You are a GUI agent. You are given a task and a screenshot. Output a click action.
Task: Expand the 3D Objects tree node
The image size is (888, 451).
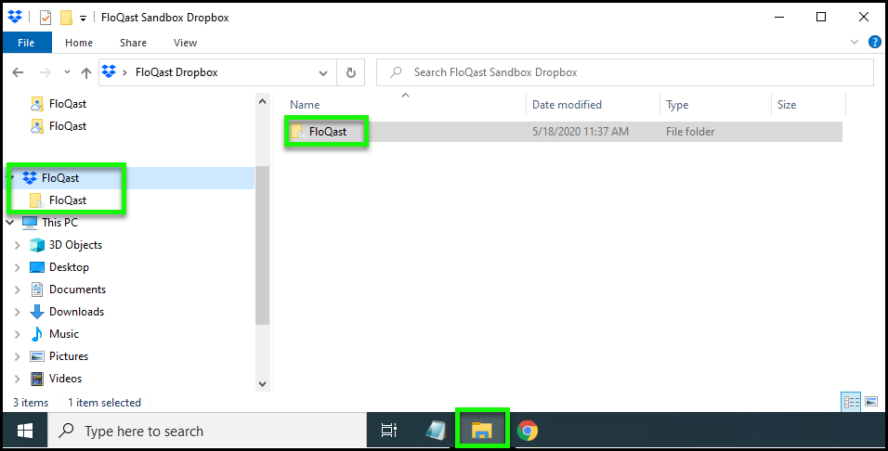pos(17,245)
